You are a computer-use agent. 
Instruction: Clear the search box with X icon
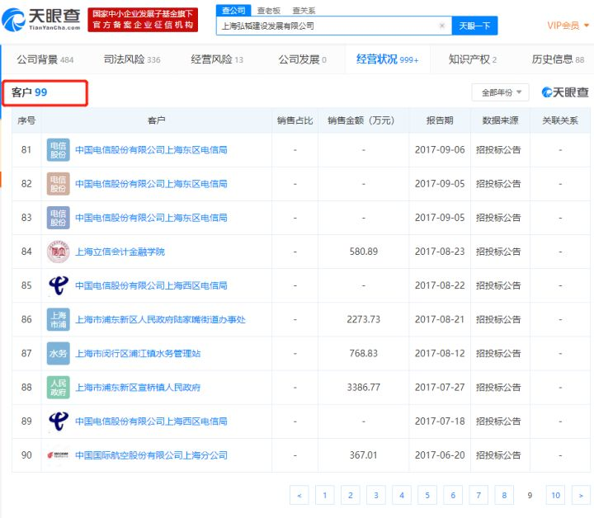point(441,26)
